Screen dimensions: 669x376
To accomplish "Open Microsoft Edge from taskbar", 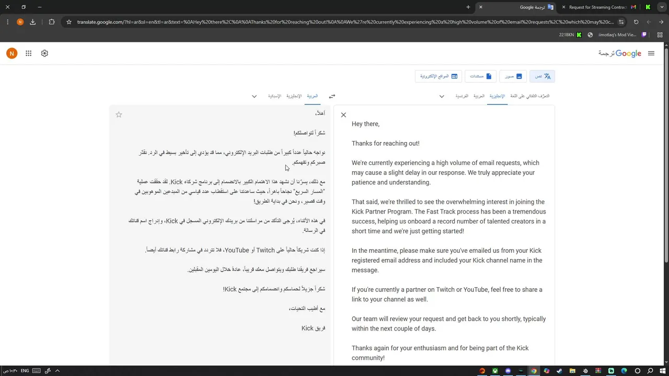I will (x=624, y=371).
